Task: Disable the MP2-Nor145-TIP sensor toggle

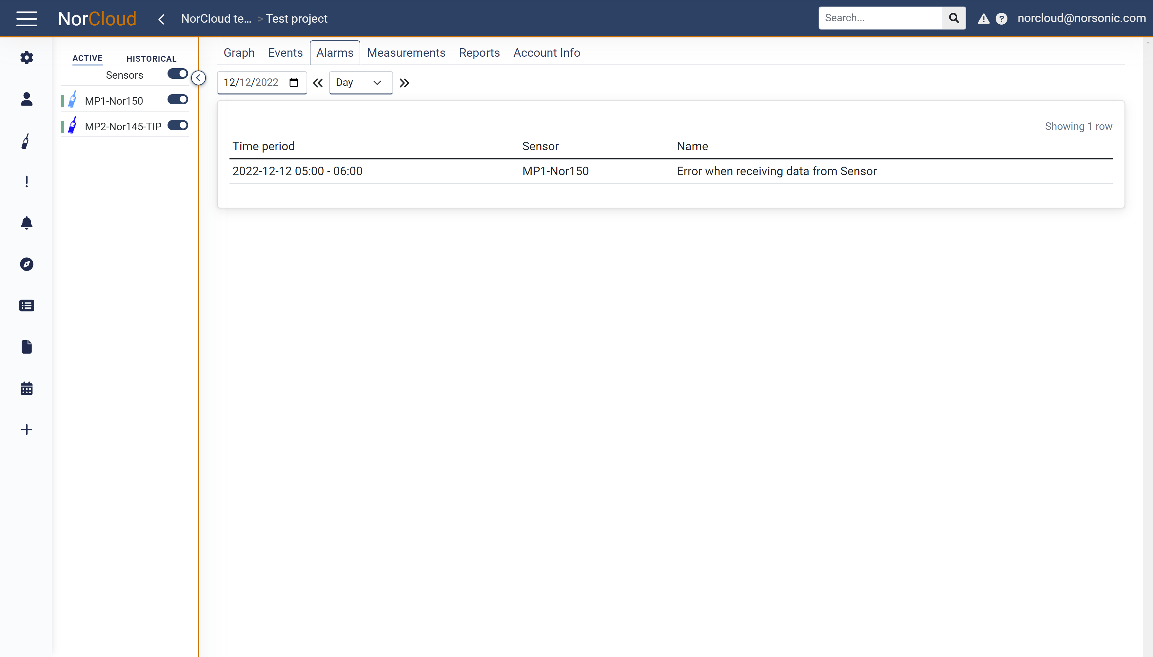Action: 177,125
